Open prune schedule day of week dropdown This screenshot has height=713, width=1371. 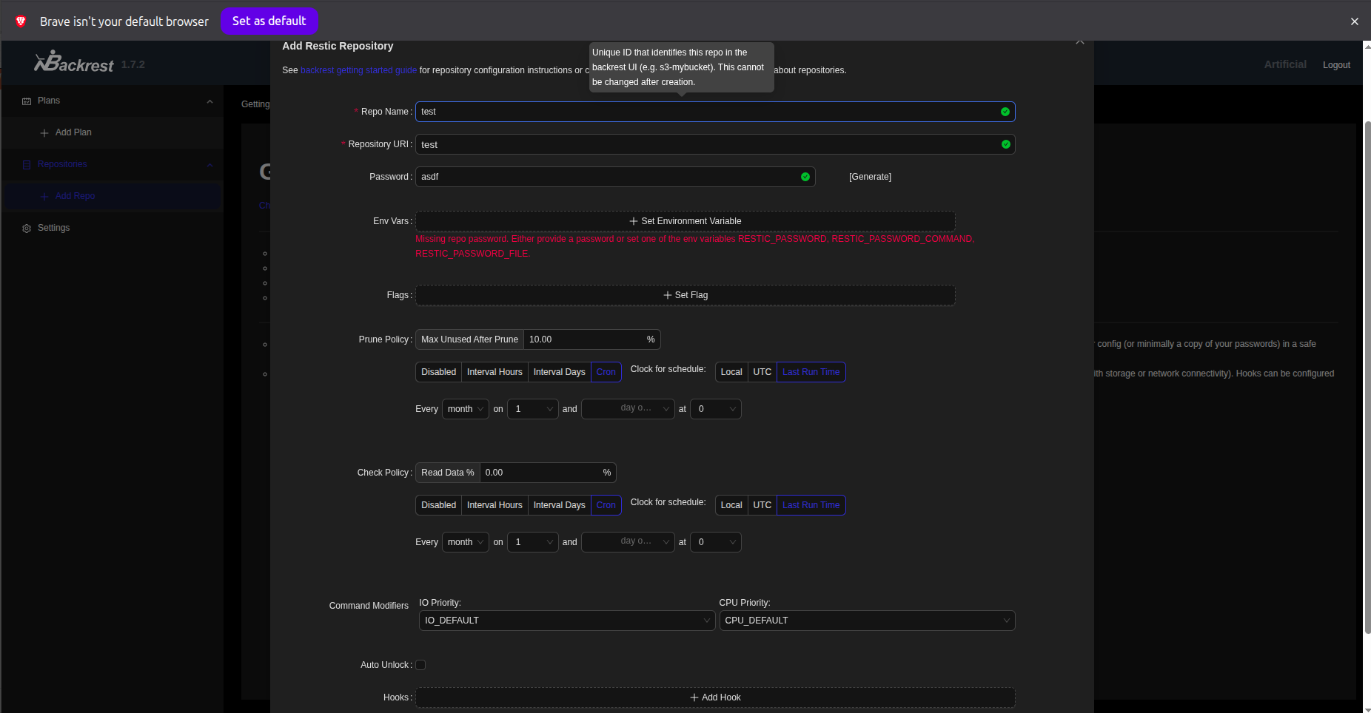628,409
